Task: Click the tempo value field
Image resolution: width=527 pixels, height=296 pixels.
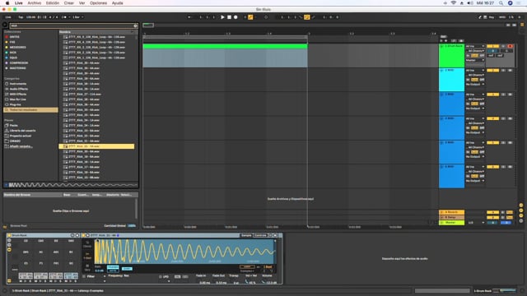Action: (x=31, y=17)
